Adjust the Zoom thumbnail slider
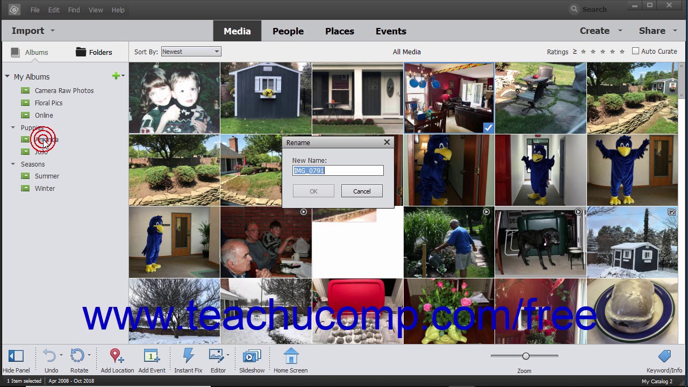The width and height of the screenshot is (688, 387). click(526, 356)
